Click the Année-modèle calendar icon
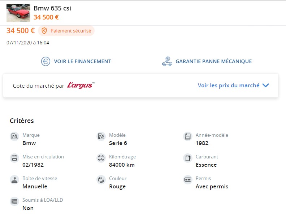 [x=187, y=136]
